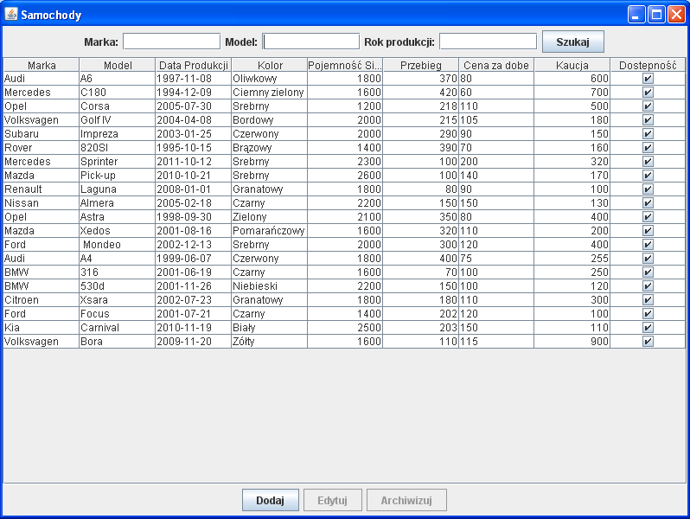Screen dimensions: 690x519
Task: Select the Pomarańczowy color cell
Action: coord(269,231)
